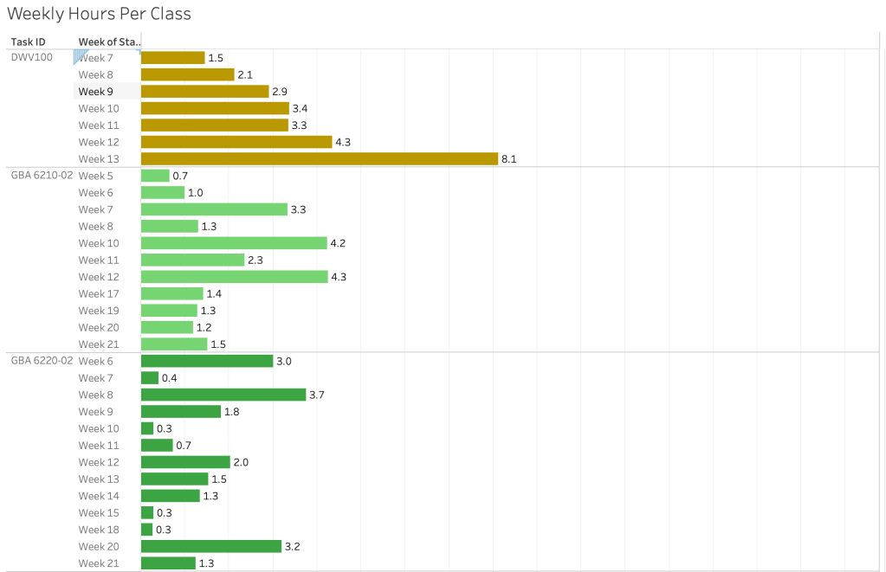Select the DWV100 task label

pos(31,57)
